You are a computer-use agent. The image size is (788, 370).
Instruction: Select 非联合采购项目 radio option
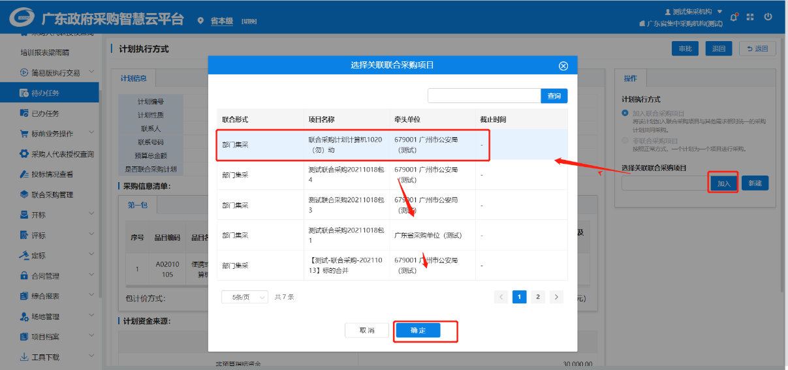[x=625, y=140]
